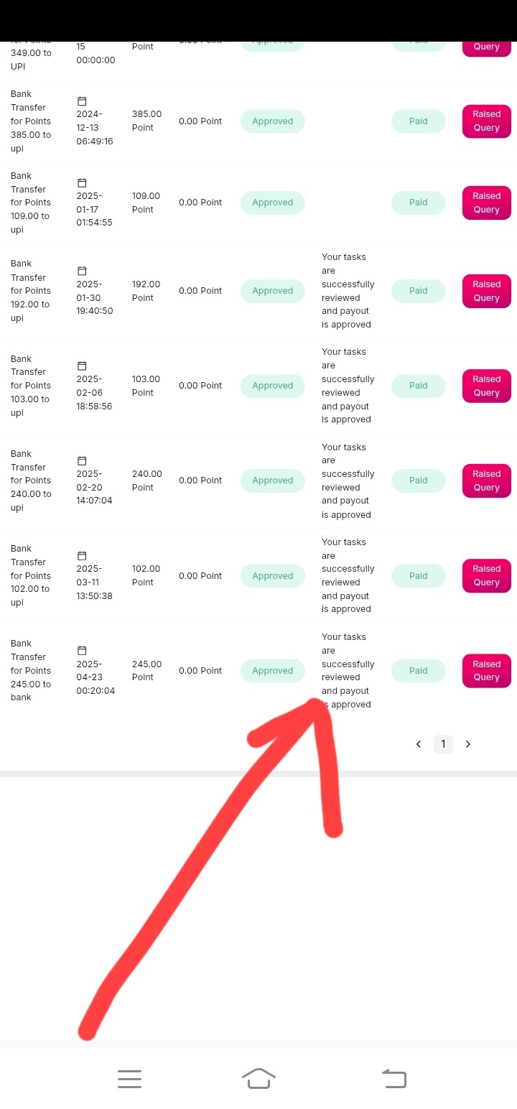Screen dimensions: 517x1109
Task: Click the calendar icon for 2025-01-30 entry
Action: [82, 271]
